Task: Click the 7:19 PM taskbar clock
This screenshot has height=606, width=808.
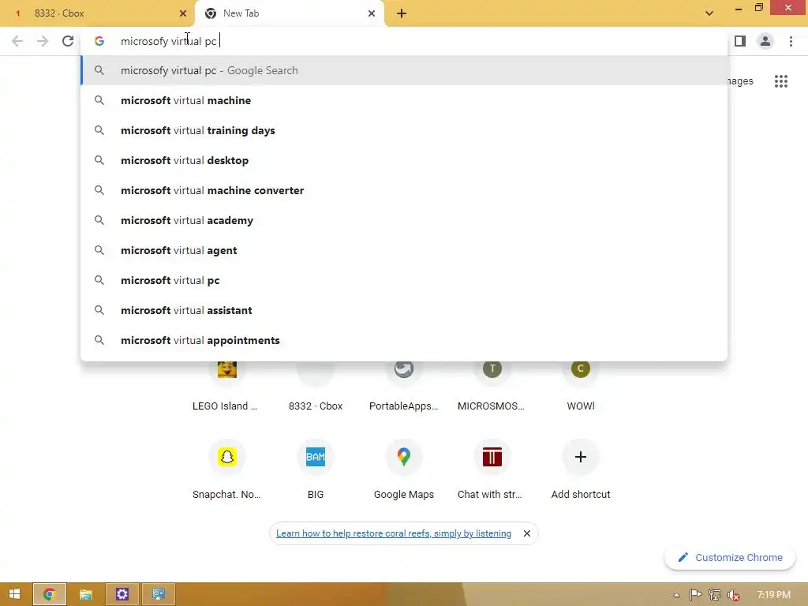Action: pyautogui.click(x=774, y=595)
